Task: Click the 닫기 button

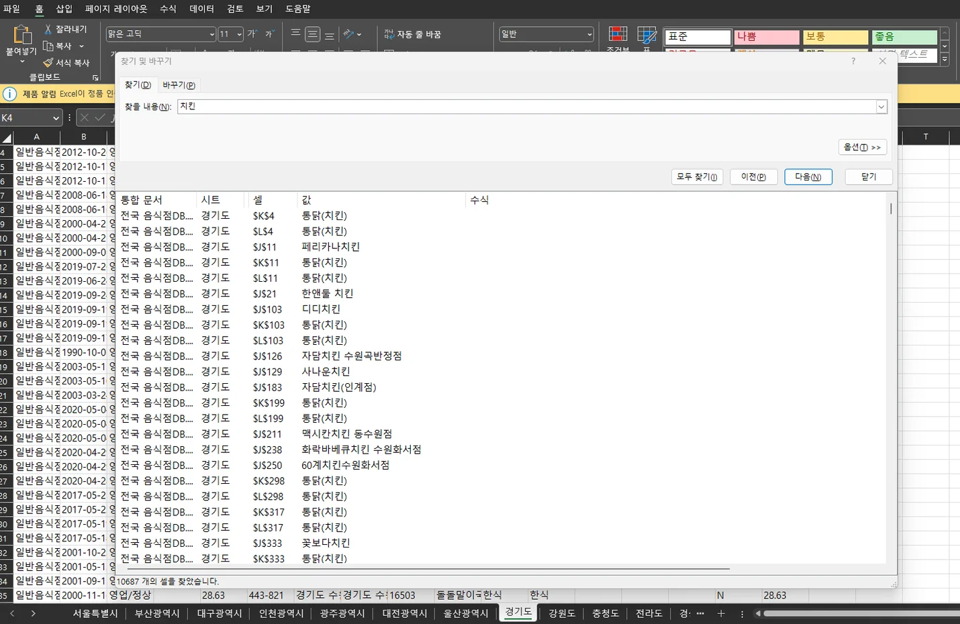Action: click(869, 177)
